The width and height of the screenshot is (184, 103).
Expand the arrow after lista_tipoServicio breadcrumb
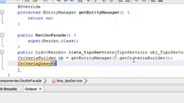tap(86, 81)
